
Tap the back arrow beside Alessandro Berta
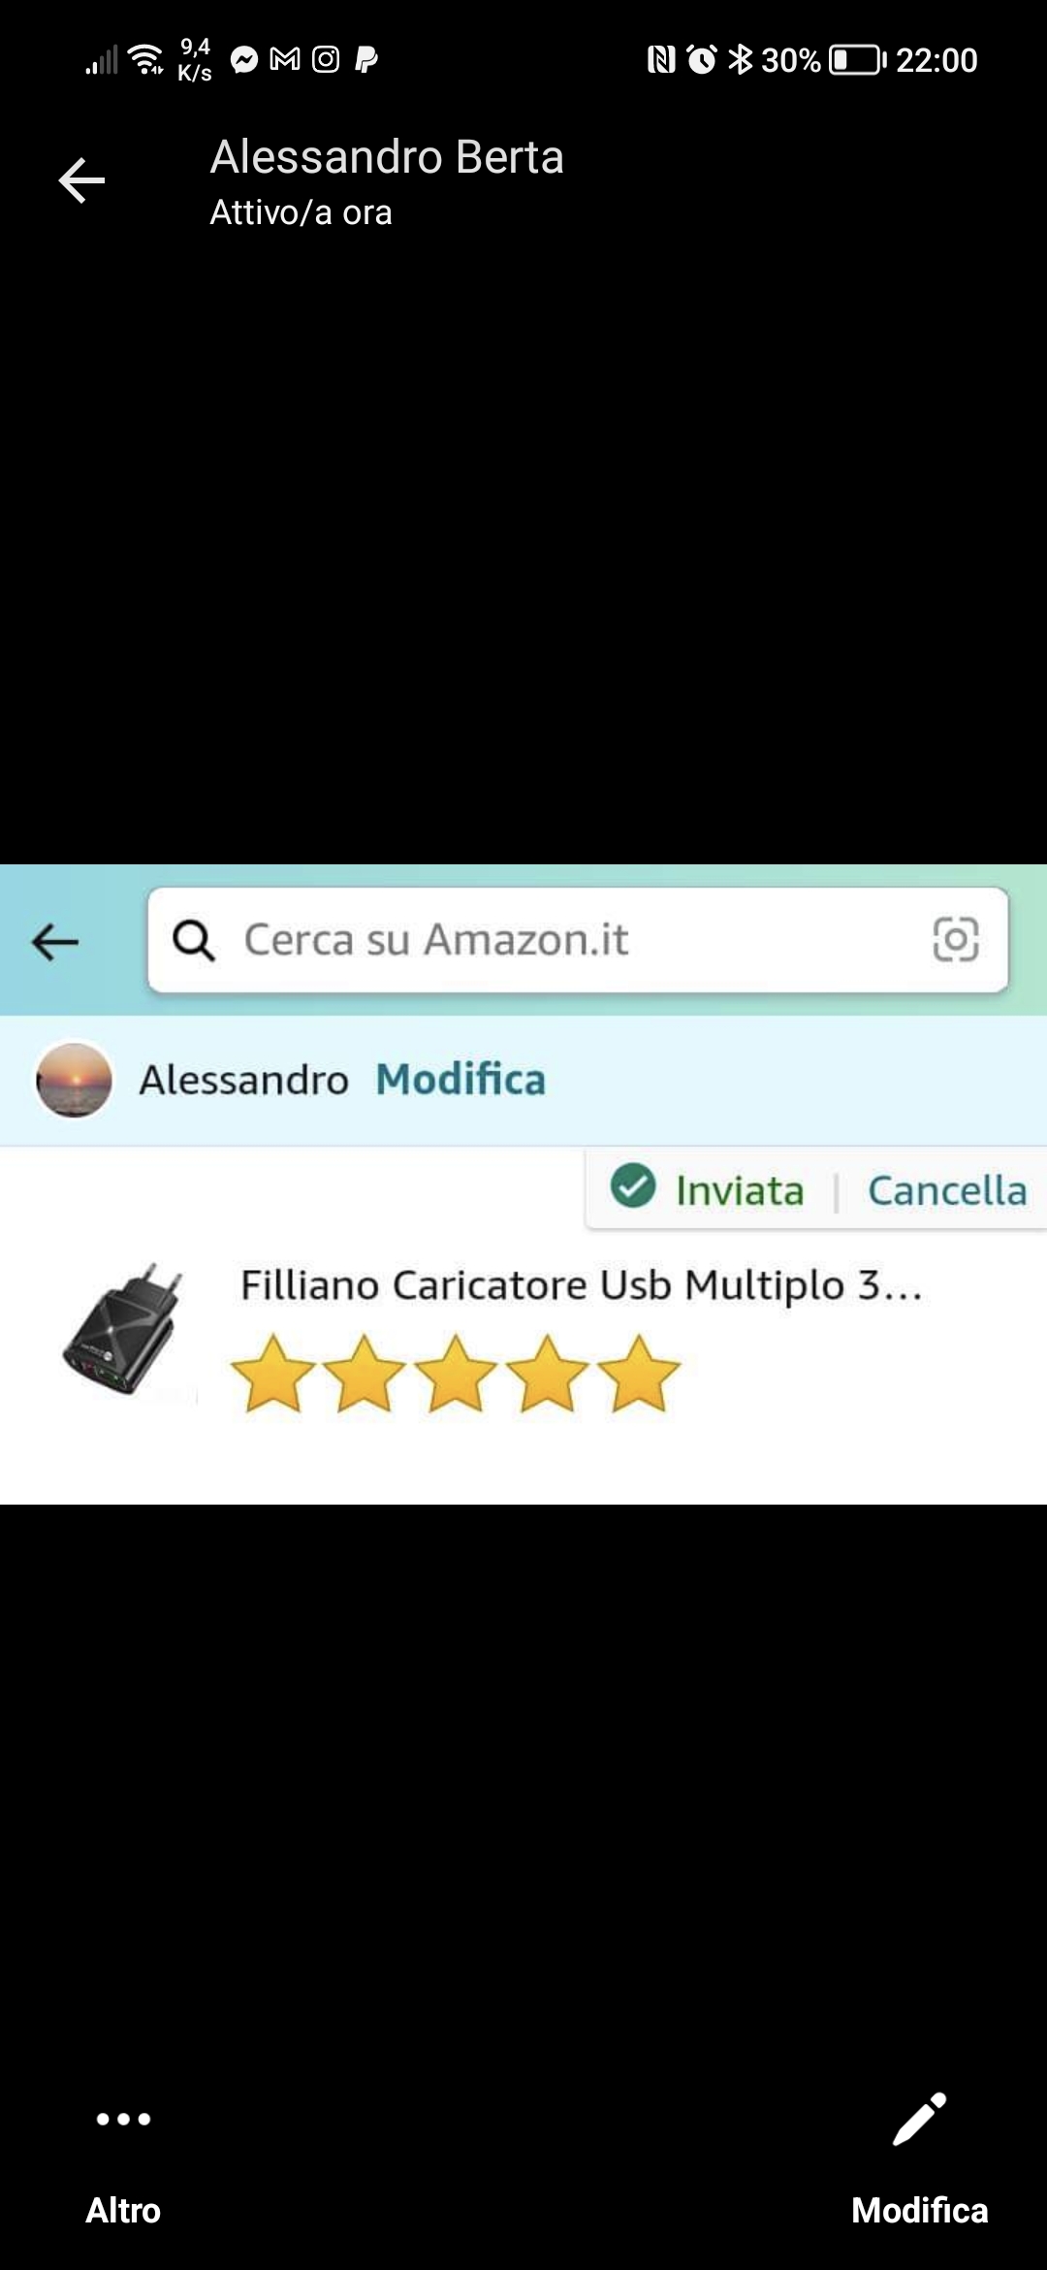tap(81, 180)
